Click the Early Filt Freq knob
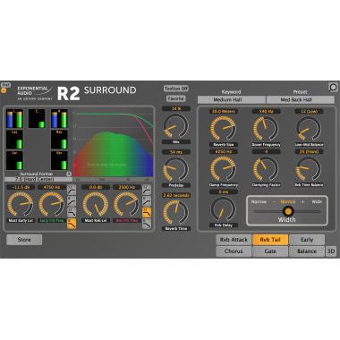Viewport: 340px width, 340px height. (52, 204)
